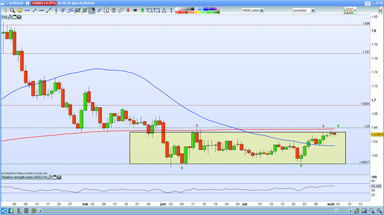Select the ellipse drawing tool
This screenshot has height=215, width=384.
pos(150,11)
